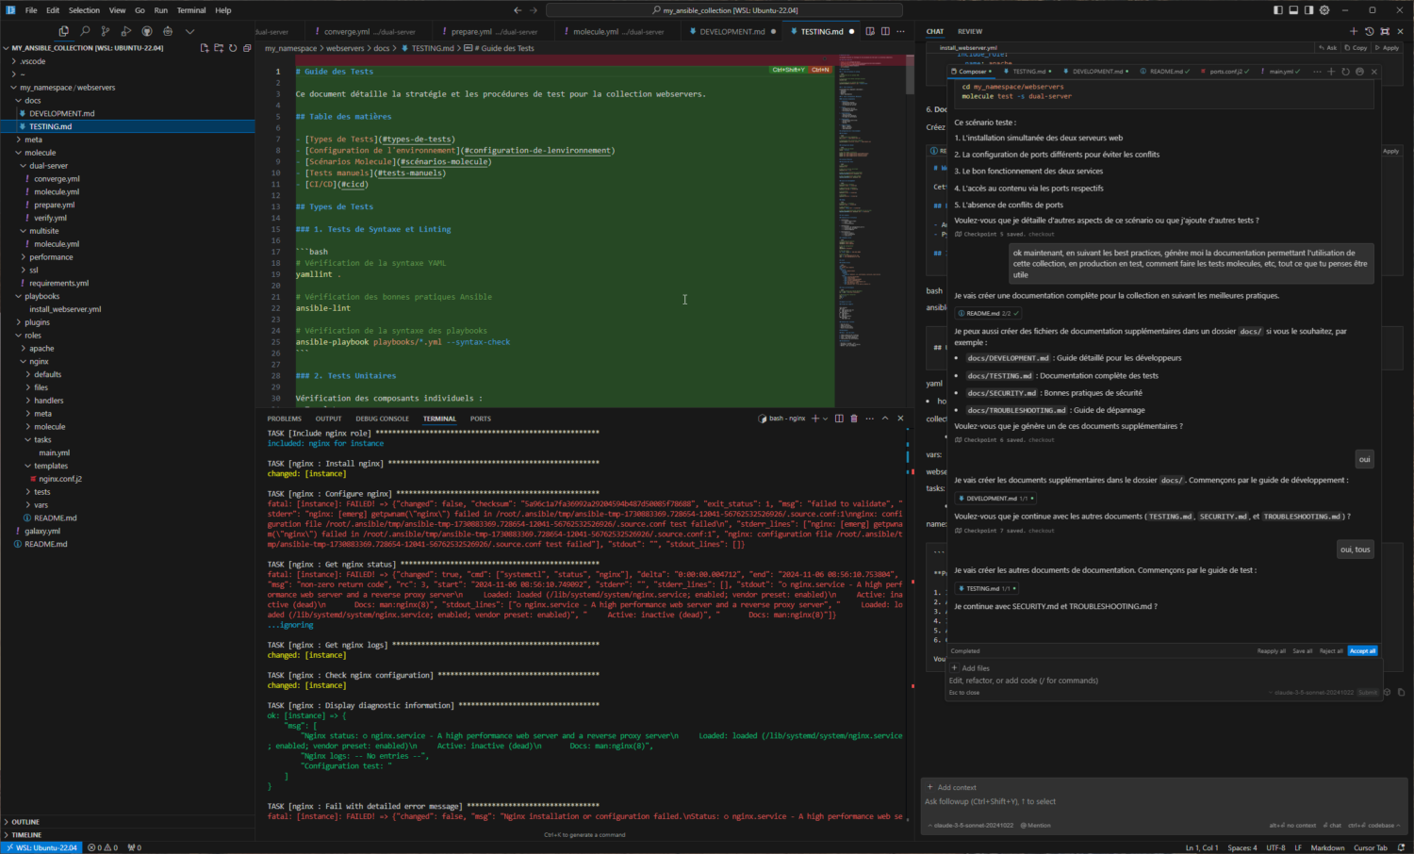
Task: Toggle the bottom panel layout
Action: click(1294, 10)
